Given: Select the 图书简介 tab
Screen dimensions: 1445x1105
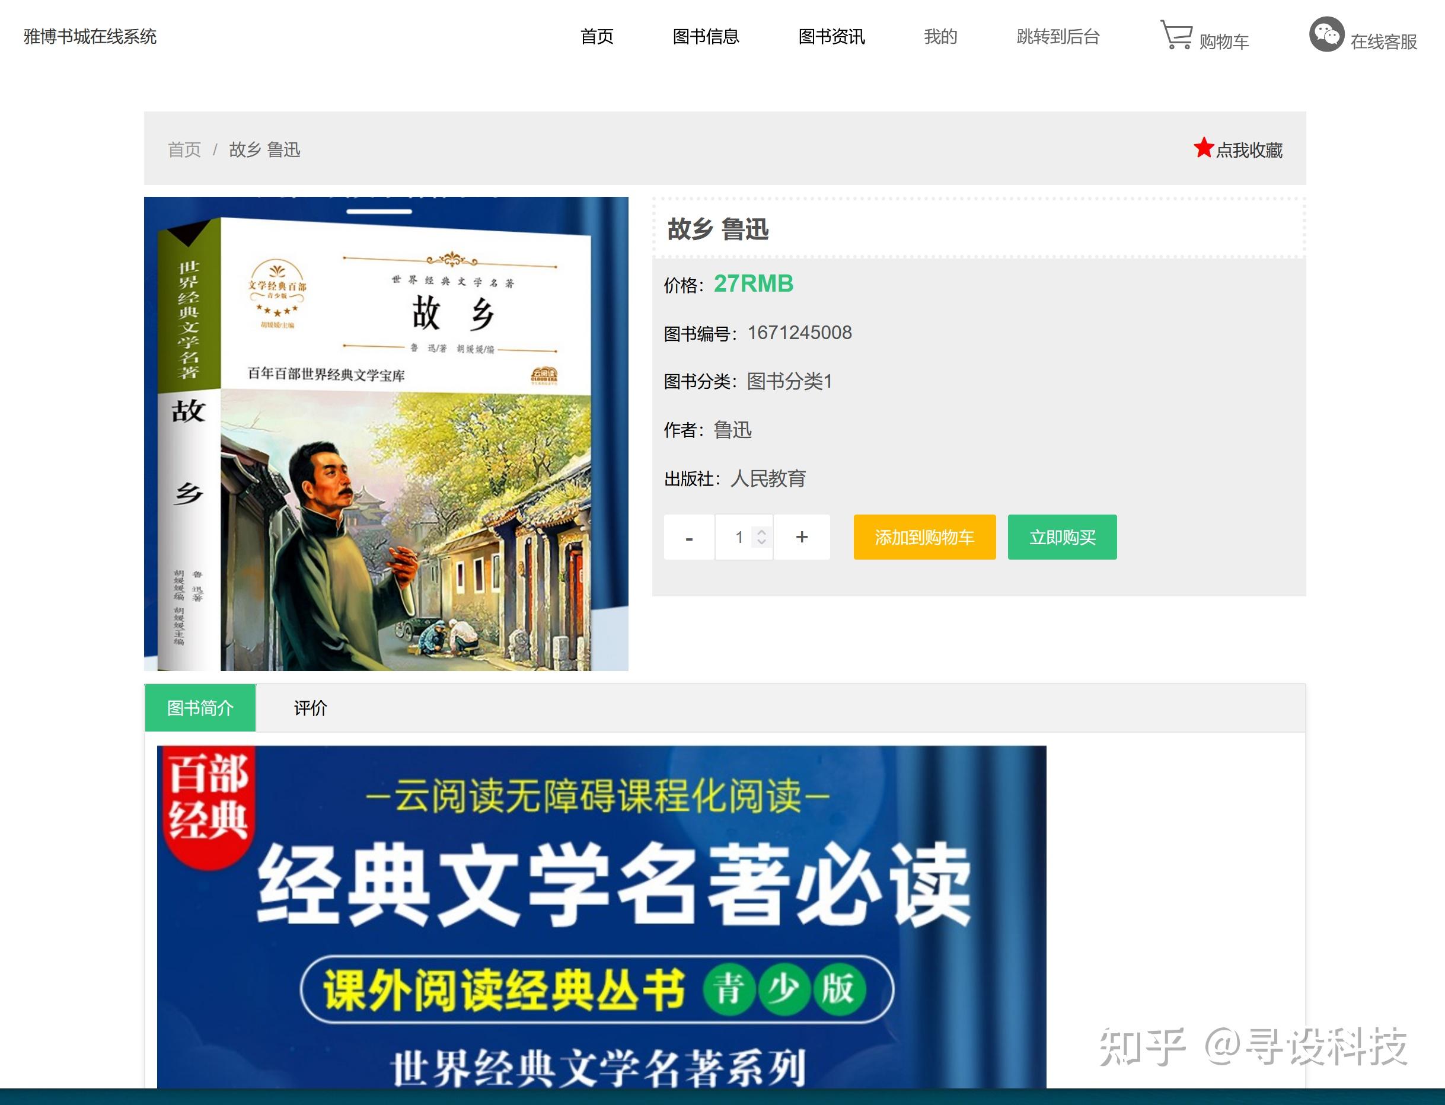Looking at the screenshot, I should pos(200,708).
